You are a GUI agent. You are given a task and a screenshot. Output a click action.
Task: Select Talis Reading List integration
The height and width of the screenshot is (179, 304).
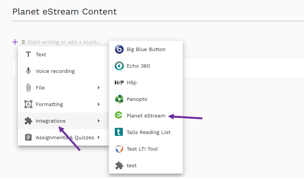coord(146,132)
